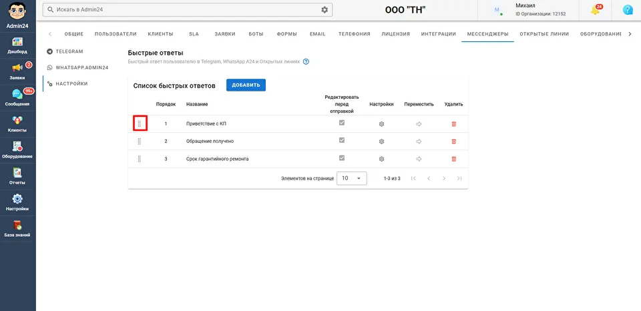Open settings gear for Обращение получено
The height and width of the screenshot is (311, 641).
point(382,141)
